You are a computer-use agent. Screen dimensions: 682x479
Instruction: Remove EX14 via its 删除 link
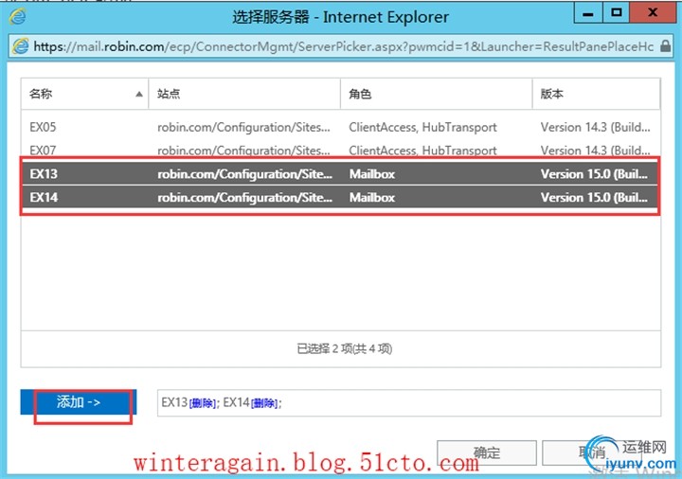(264, 403)
